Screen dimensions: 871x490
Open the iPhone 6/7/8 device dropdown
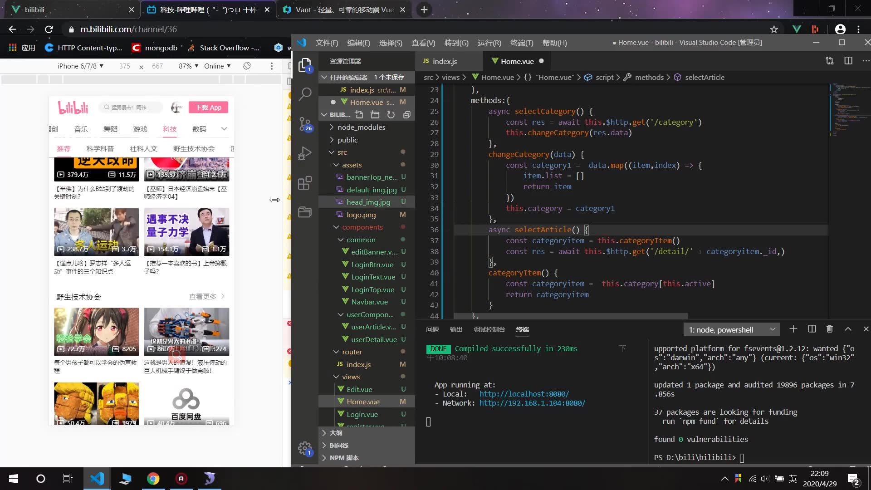coord(80,66)
